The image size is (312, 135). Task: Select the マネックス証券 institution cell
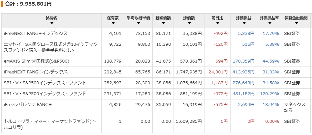(295, 107)
